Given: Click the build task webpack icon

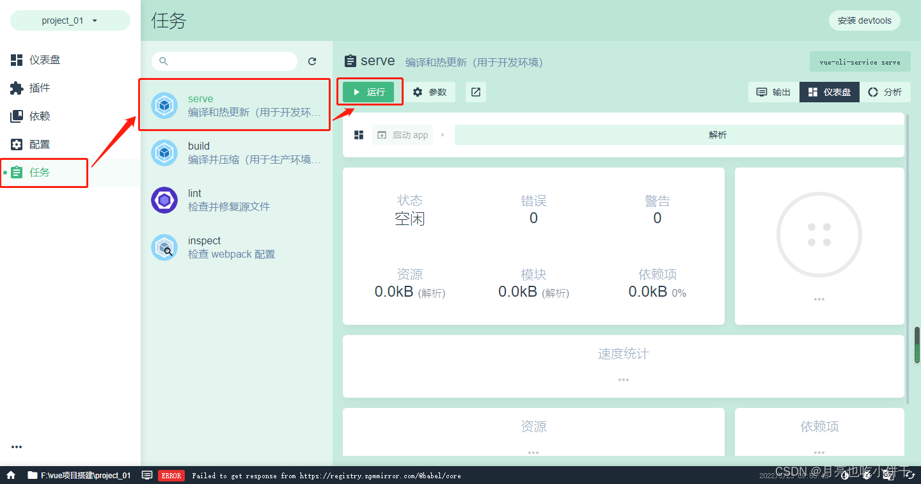Looking at the screenshot, I should point(164,153).
